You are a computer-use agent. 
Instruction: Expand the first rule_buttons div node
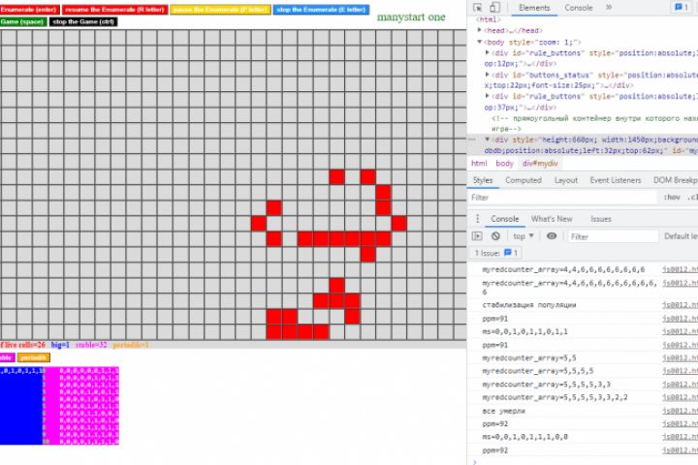pos(488,53)
